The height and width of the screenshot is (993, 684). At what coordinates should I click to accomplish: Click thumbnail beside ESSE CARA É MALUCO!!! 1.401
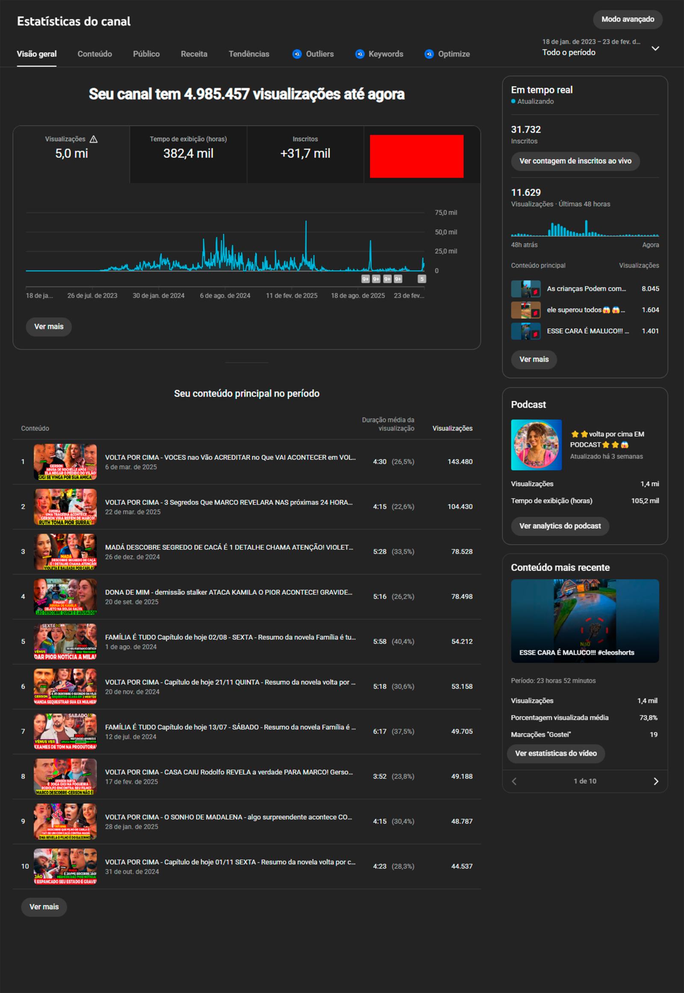point(526,331)
